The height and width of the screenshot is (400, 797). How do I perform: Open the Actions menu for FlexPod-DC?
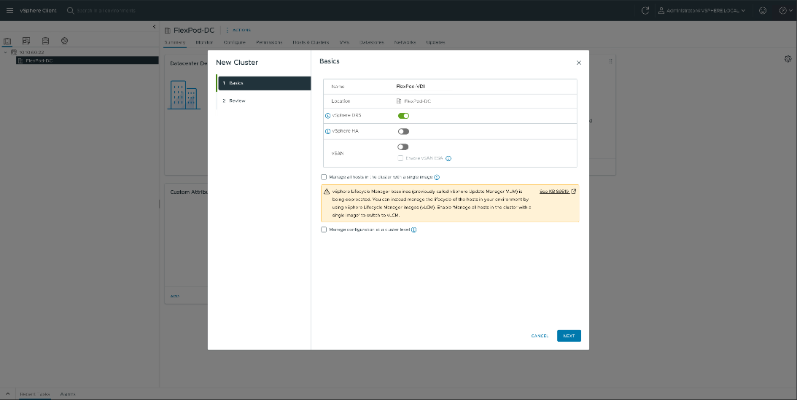[x=238, y=30]
